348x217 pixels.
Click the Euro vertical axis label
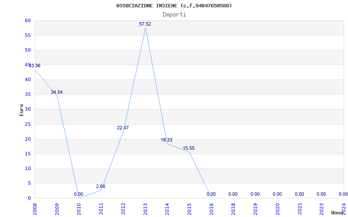[21, 110]
